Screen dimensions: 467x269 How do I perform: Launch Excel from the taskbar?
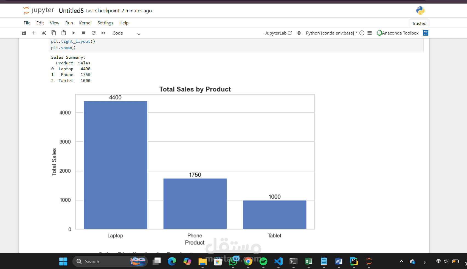[x=308, y=261]
